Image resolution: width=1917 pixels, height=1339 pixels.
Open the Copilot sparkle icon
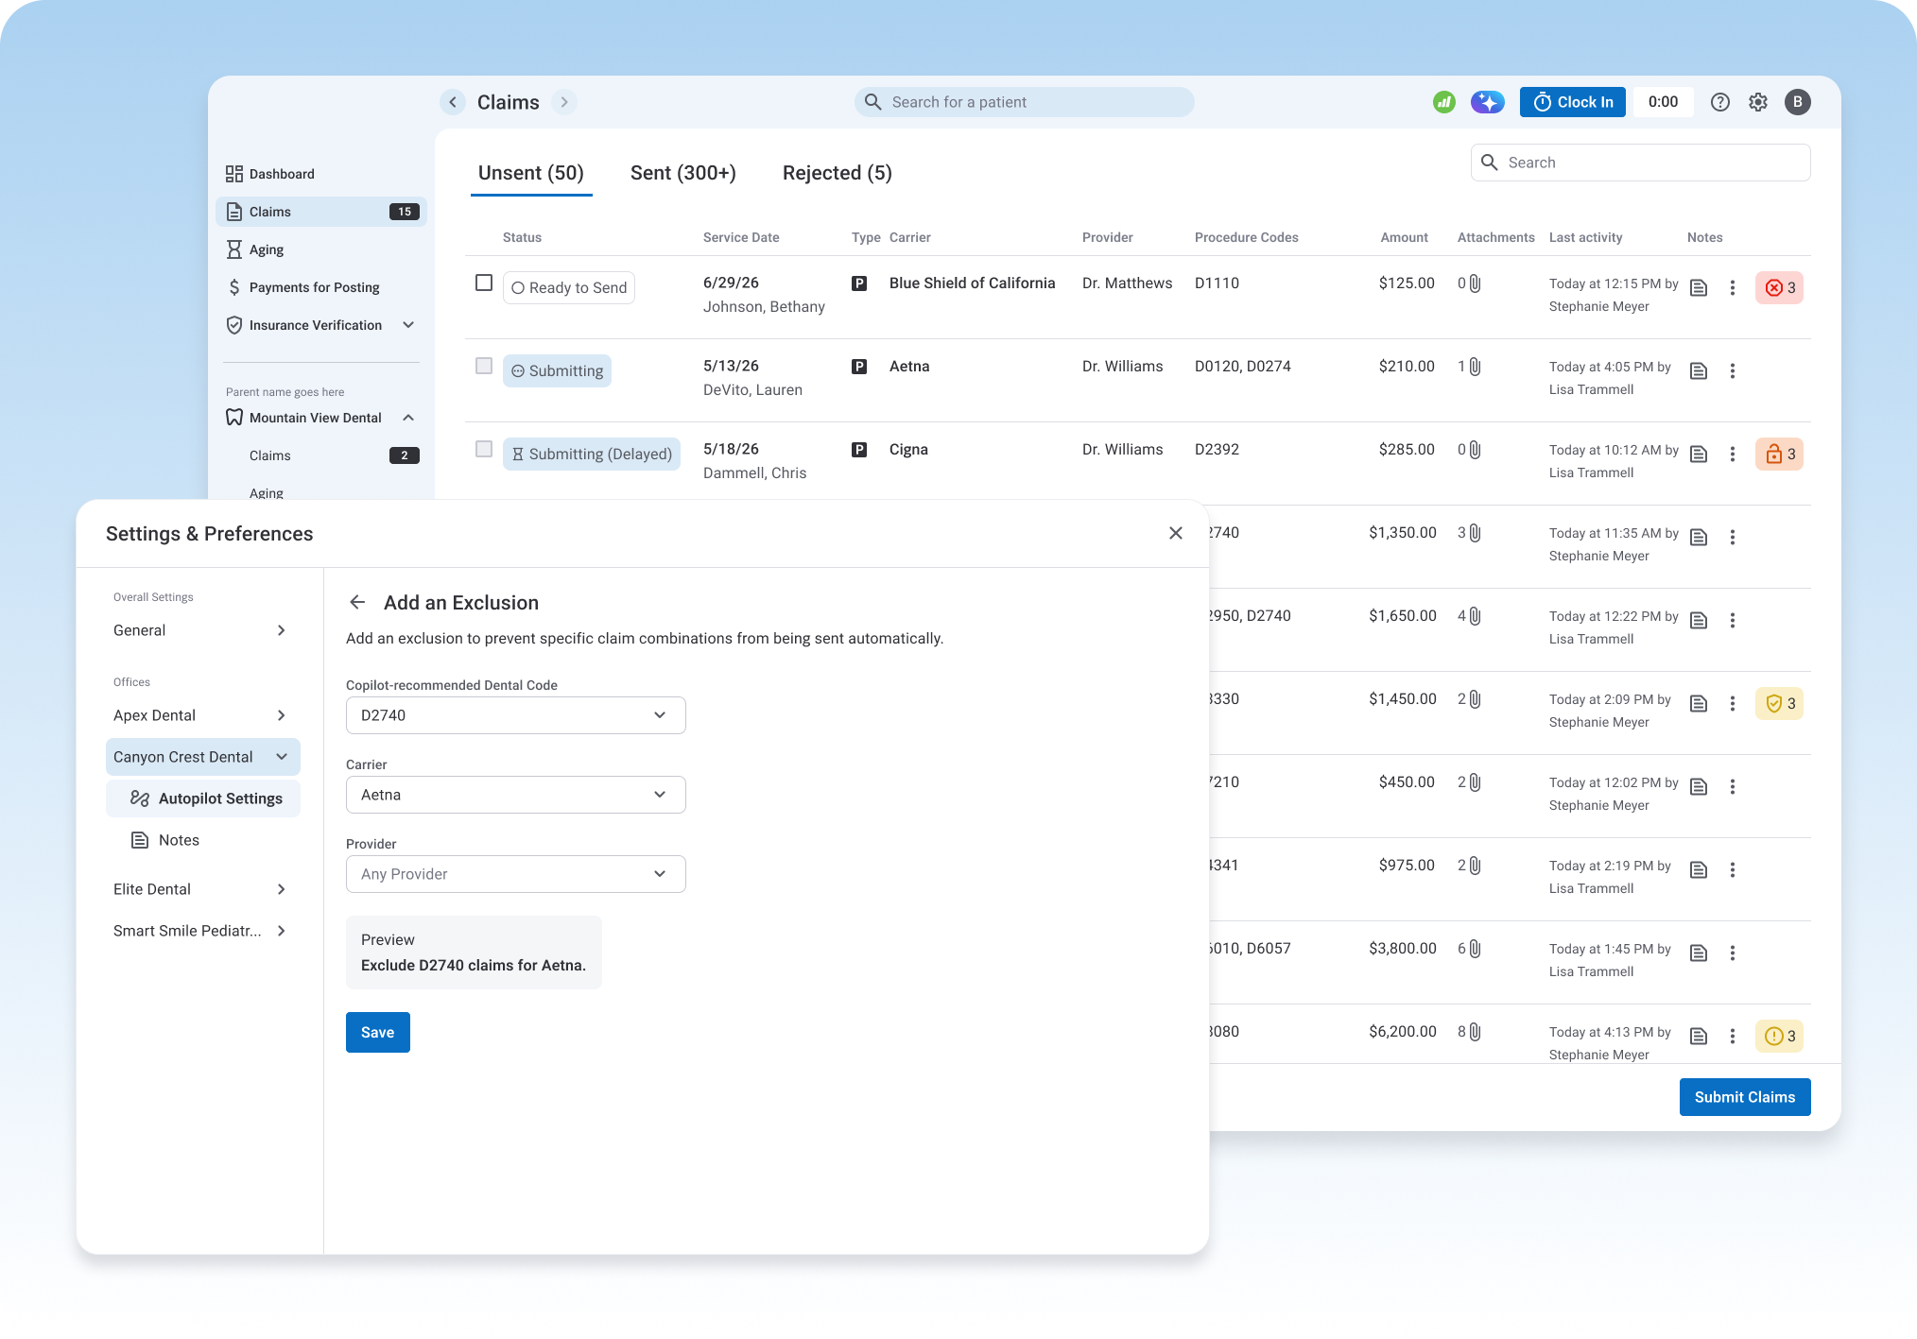tap(1487, 102)
